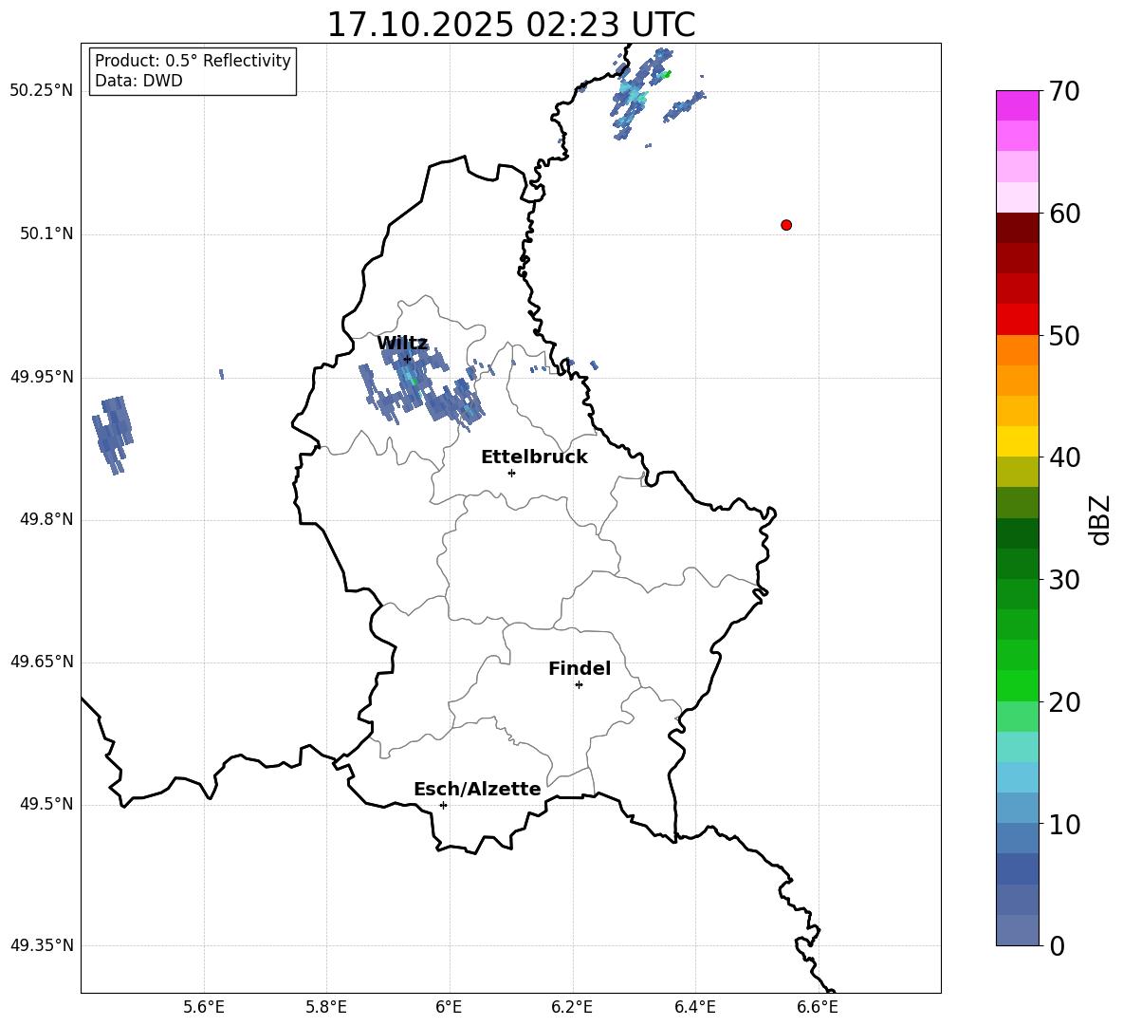1123x1026 pixels.
Task: Pick the yellow swatch at 40 dBZ
Action: point(1017,441)
